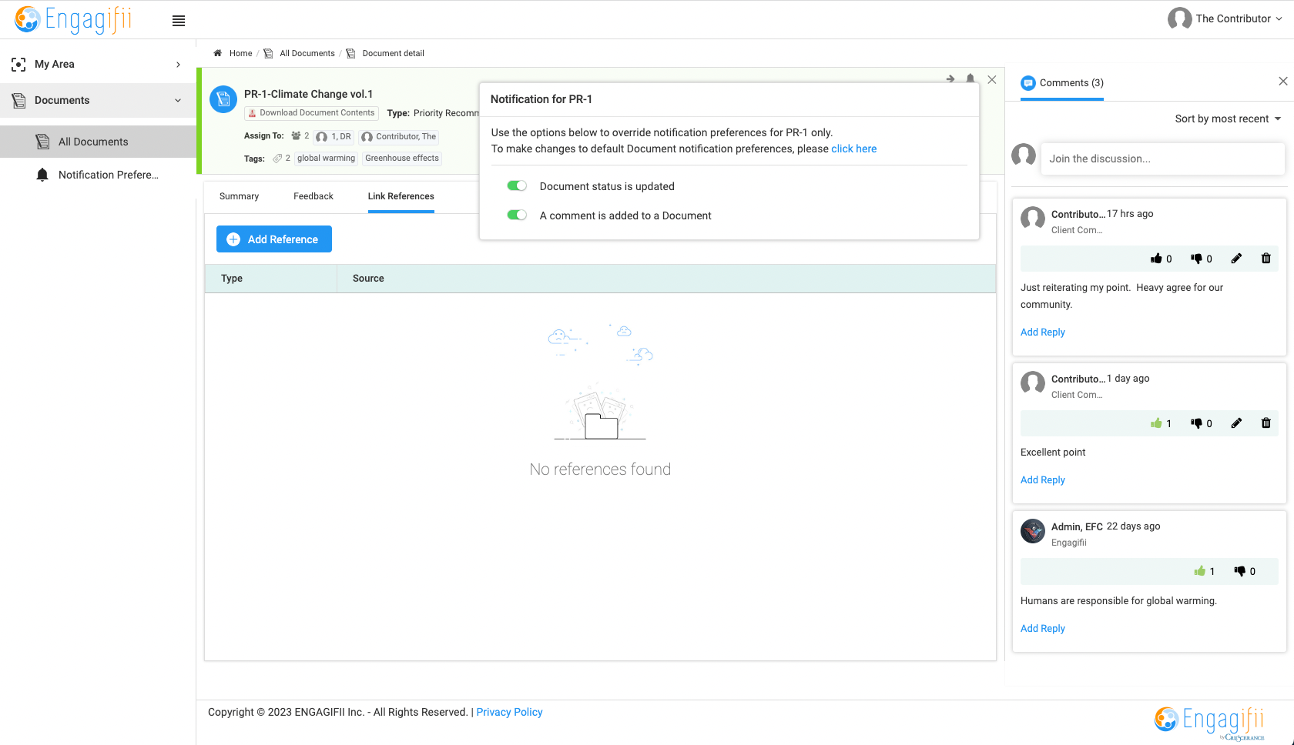The width and height of the screenshot is (1294, 745).
Task: Toggle 'A comment is added' notification
Action: [x=517, y=215]
